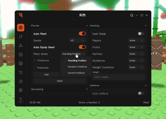
Task: Collapse the Harvesting section
Action: [x=87, y=89]
